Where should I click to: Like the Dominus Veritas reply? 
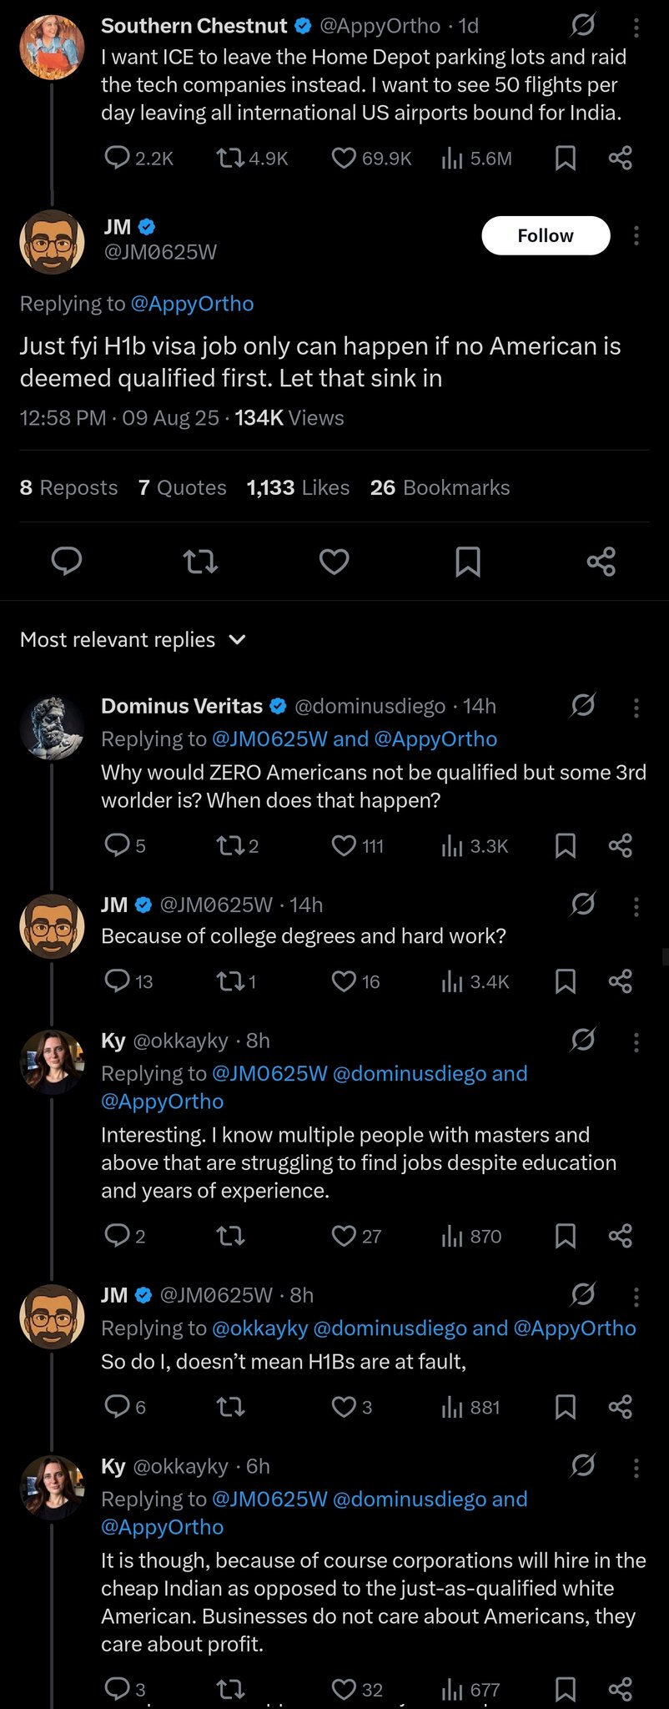344,846
